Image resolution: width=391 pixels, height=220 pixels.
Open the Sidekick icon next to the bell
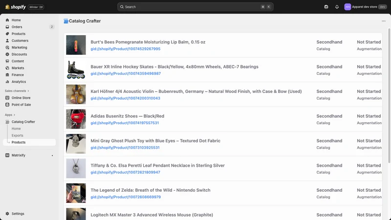pyautogui.click(x=326, y=7)
